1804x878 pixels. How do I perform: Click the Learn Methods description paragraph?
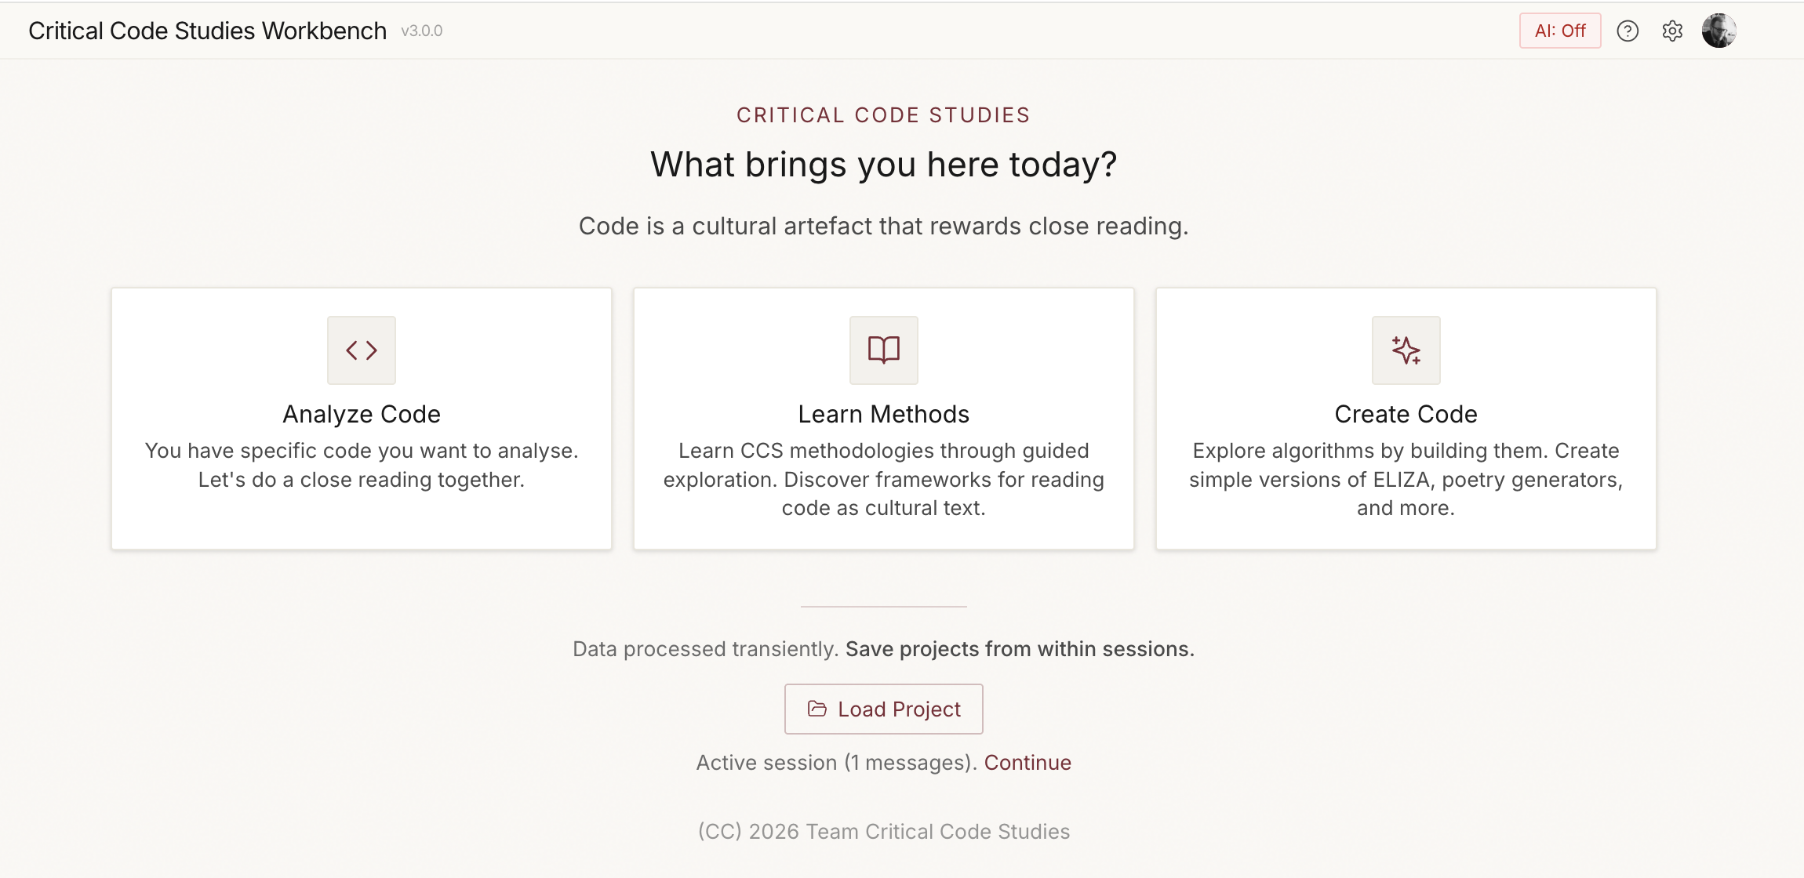[x=884, y=479]
